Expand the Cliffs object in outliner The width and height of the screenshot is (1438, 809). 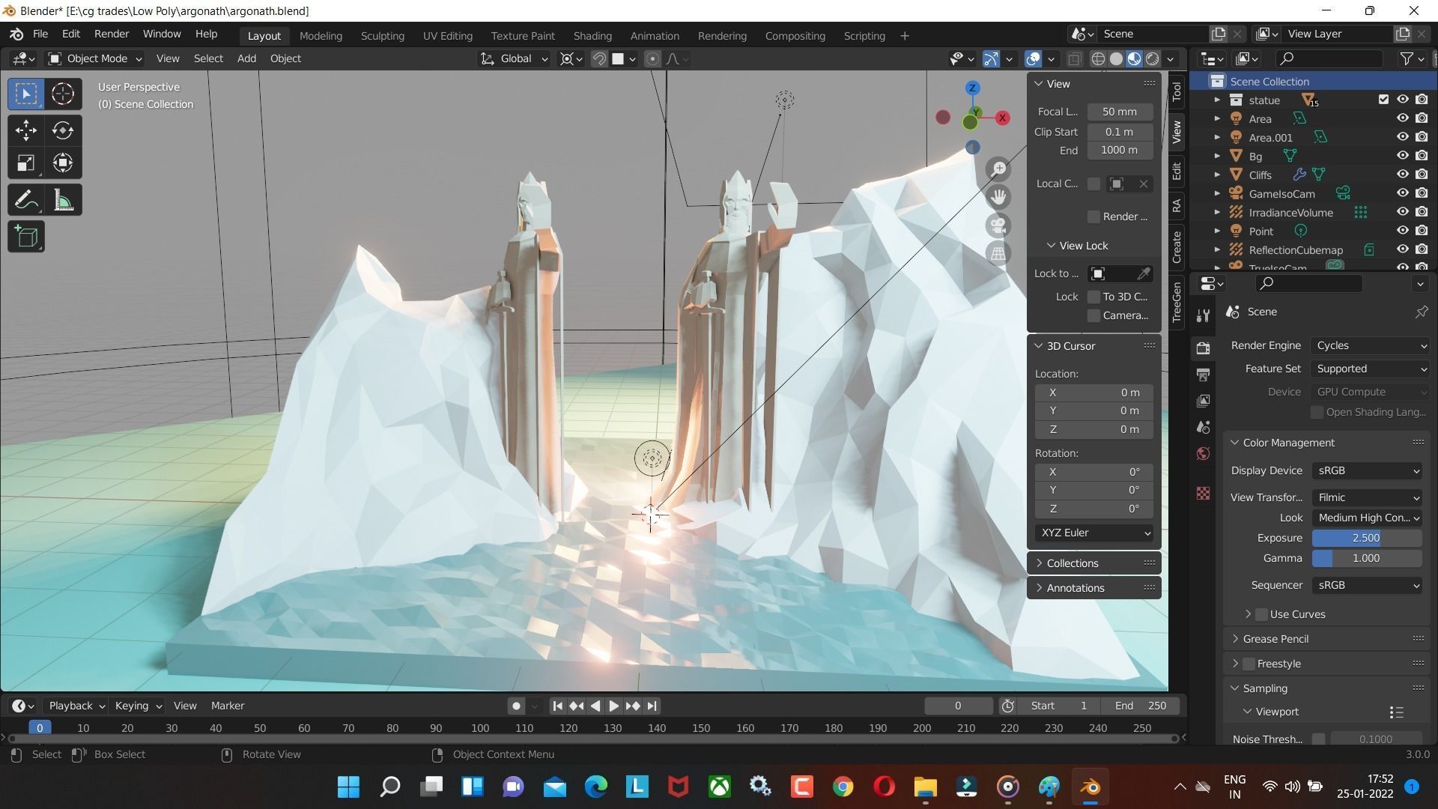(x=1217, y=175)
